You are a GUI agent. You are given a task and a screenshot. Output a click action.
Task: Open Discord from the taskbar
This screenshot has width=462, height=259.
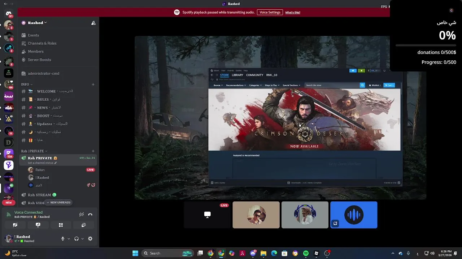pos(253,253)
